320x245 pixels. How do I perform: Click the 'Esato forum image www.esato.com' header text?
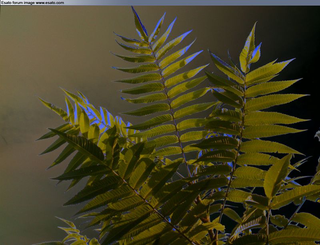click(32, 3)
